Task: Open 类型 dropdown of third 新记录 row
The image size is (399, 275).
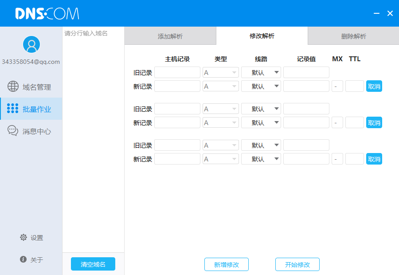Action: coord(221,159)
